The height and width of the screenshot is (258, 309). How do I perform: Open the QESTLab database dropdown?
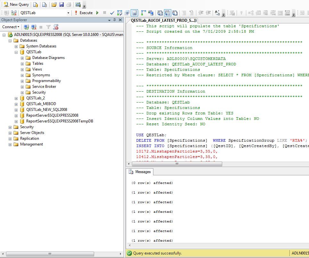coord(68,13)
